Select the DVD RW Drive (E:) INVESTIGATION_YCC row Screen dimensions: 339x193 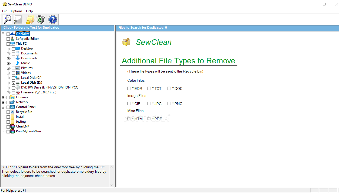tap(49, 87)
